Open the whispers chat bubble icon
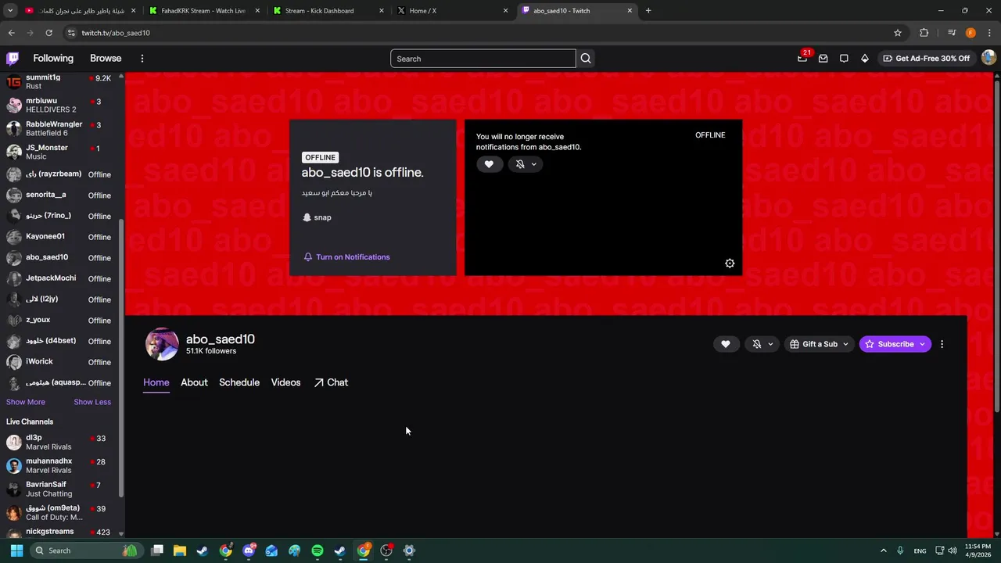The height and width of the screenshot is (563, 1001). (x=844, y=59)
